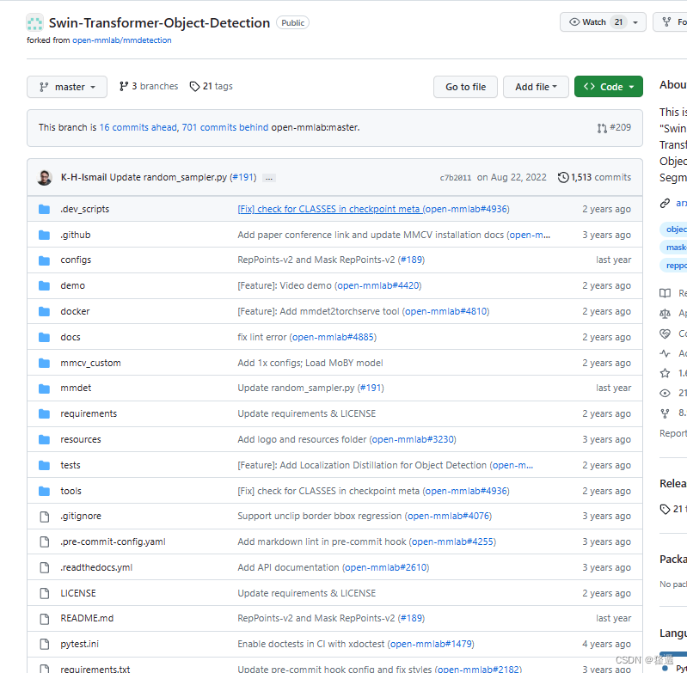Click the Public visibility badge
Screen dimensions: 687x673
point(292,22)
